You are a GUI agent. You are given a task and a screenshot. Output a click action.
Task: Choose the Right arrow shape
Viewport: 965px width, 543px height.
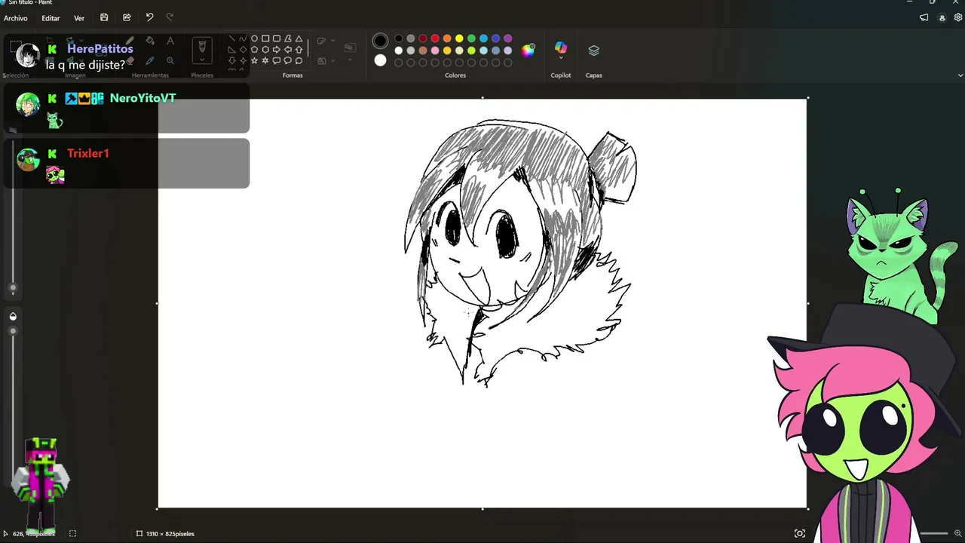coord(277,50)
